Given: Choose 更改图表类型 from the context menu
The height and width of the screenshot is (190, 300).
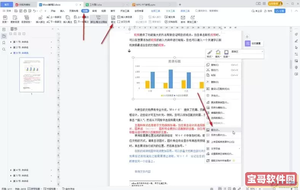Looking at the screenshot, I should click(x=223, y=102).
